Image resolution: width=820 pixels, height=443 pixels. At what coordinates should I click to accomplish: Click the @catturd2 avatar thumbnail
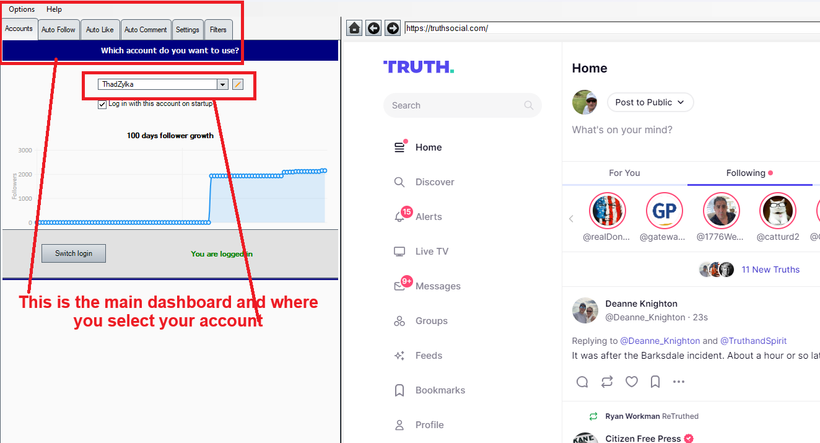click(x=778, y=211)
